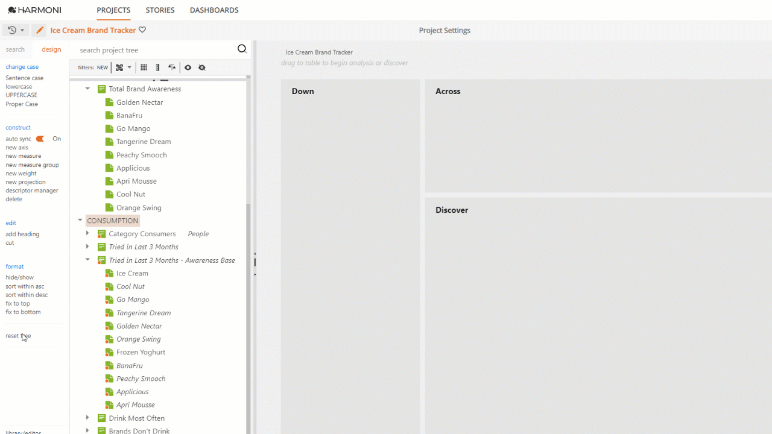Viewport: 772px width, 434px height.
Task: Click the tree structure filter icon
Action: pyautogui.click(x=119, y=68)
